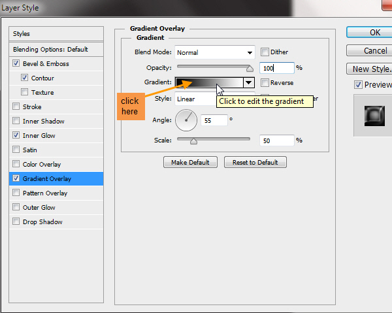Click Reset to Default button

255,162
